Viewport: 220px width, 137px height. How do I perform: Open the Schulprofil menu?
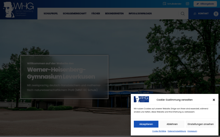51,14
